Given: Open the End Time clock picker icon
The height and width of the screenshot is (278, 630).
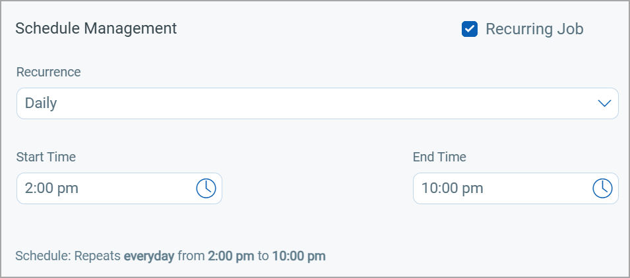Looking at the screenshot, I should point(602,188).
